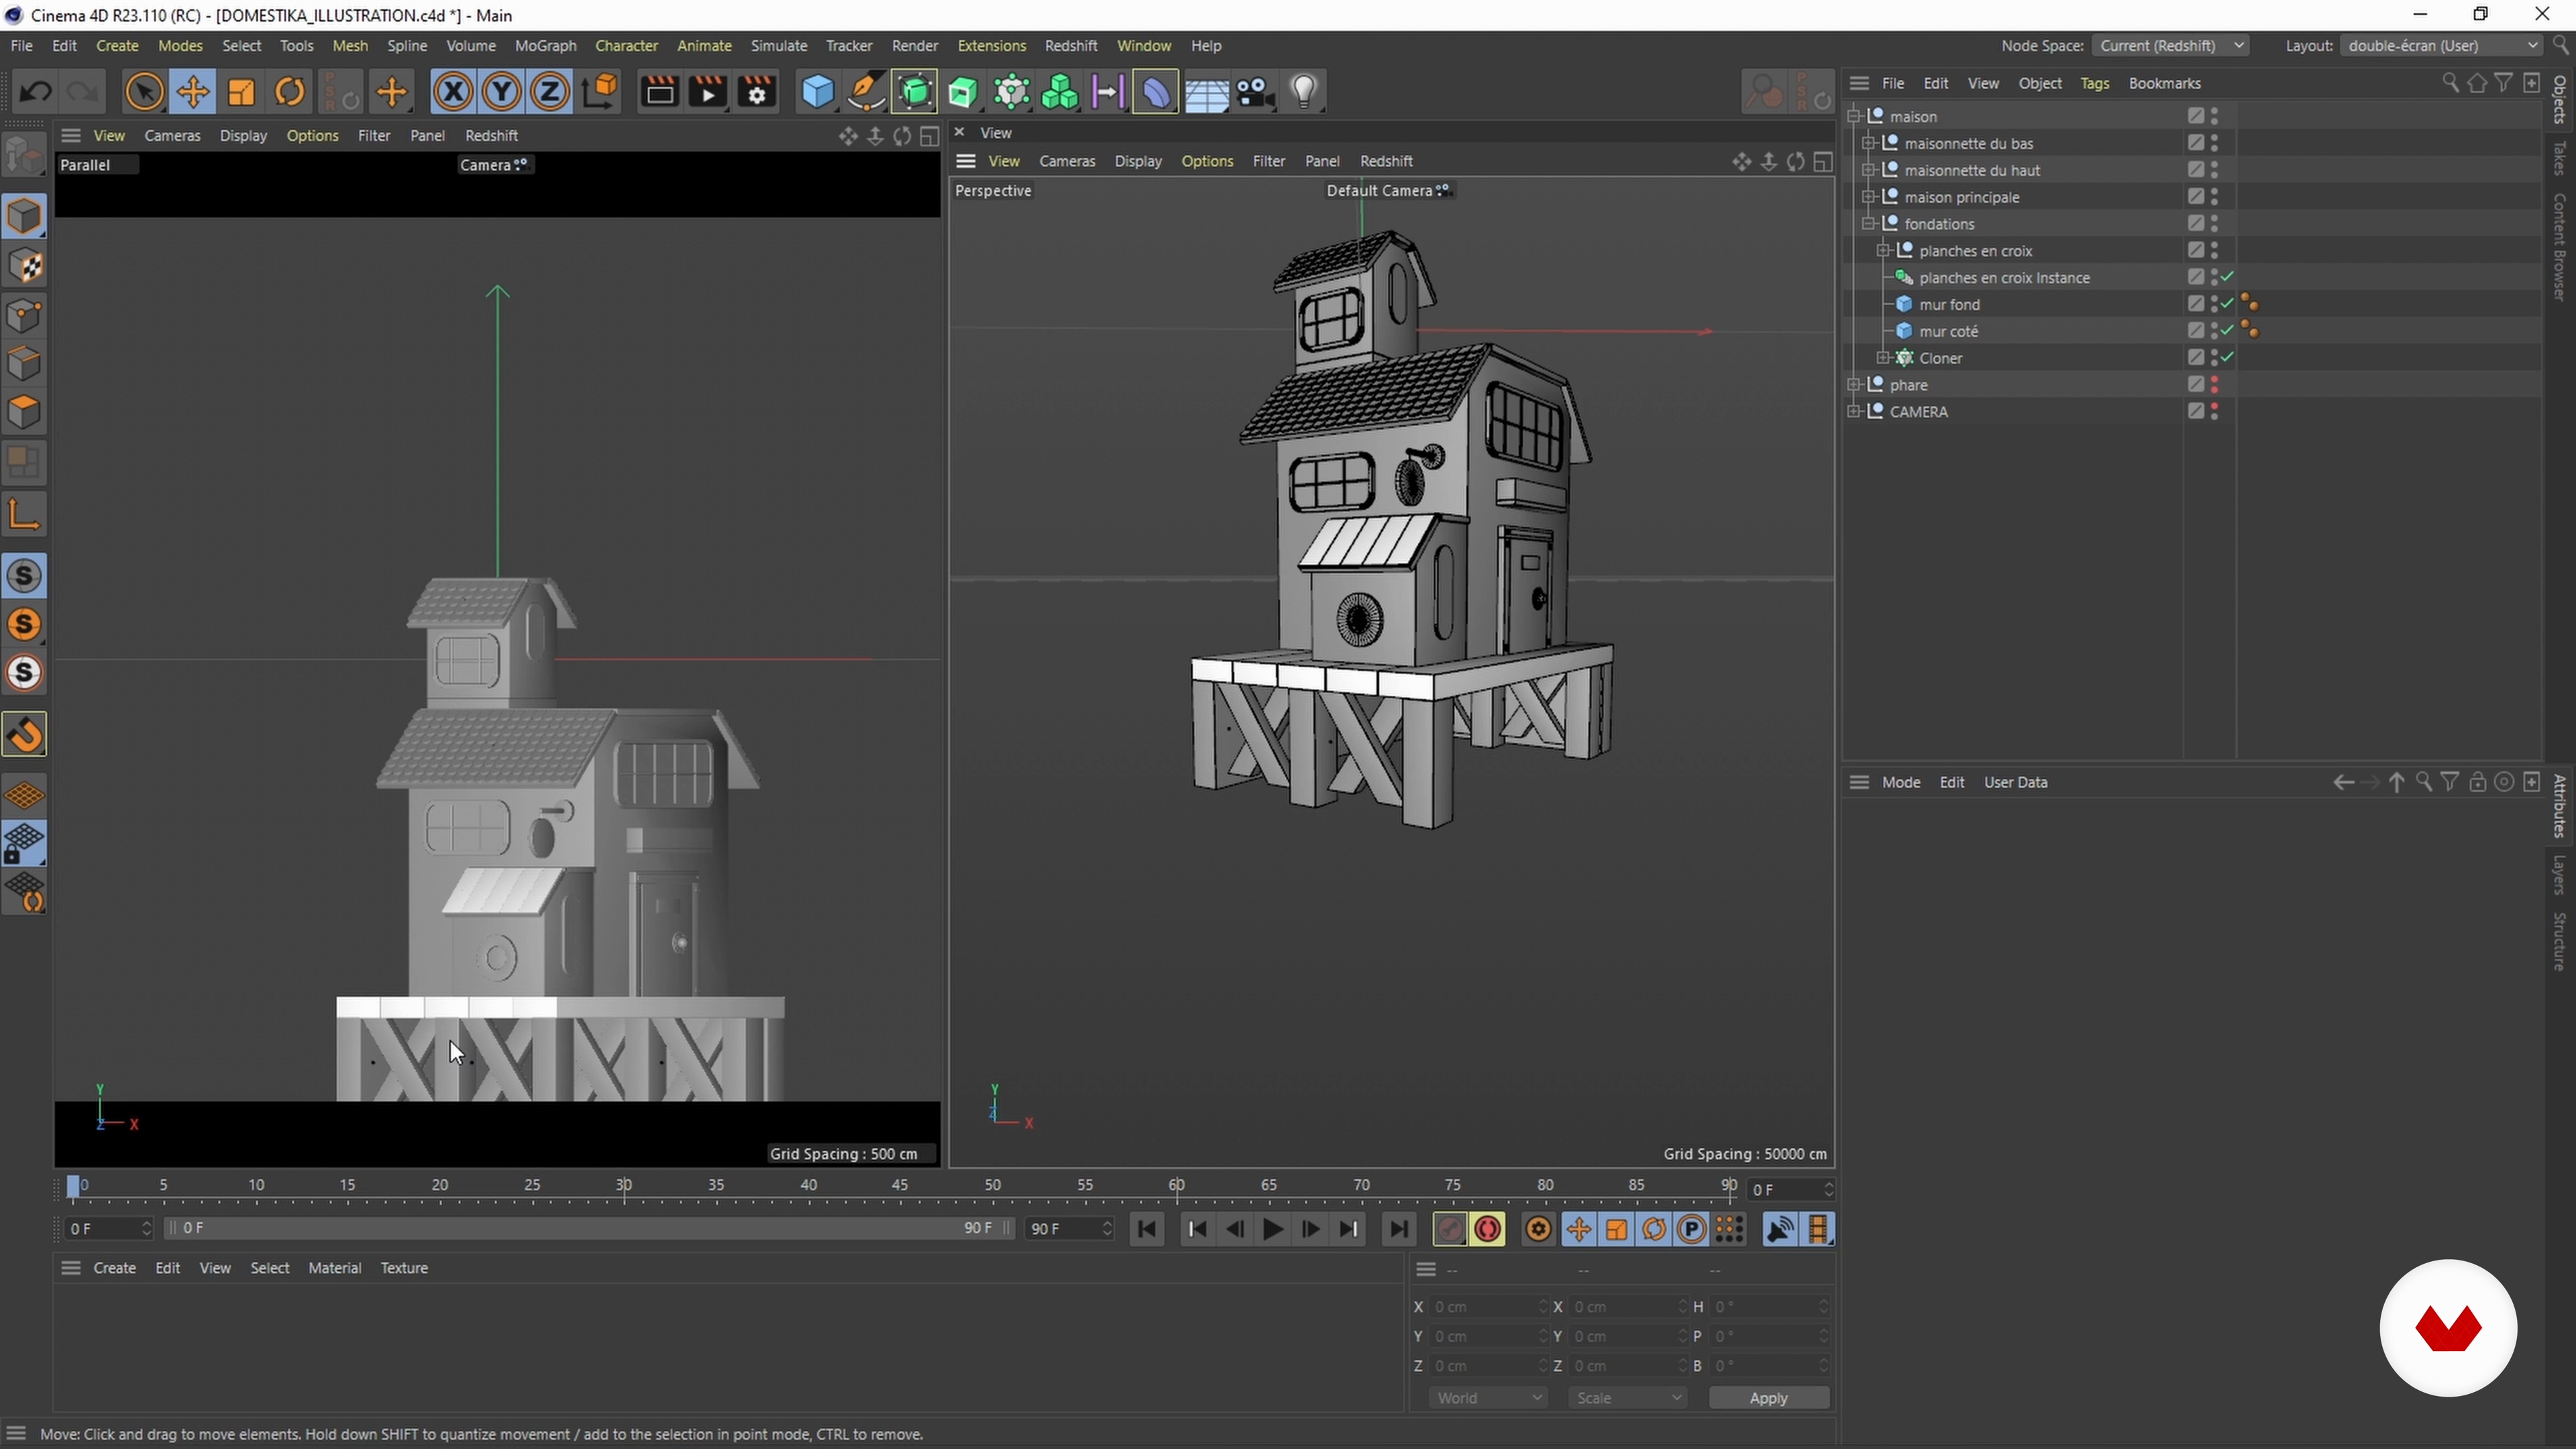Image resolution: width=2576 pixels, height=1449 pixels.
Task: Toggle X axis lock button
Action: pyautogui.click(x=452, y=92)
